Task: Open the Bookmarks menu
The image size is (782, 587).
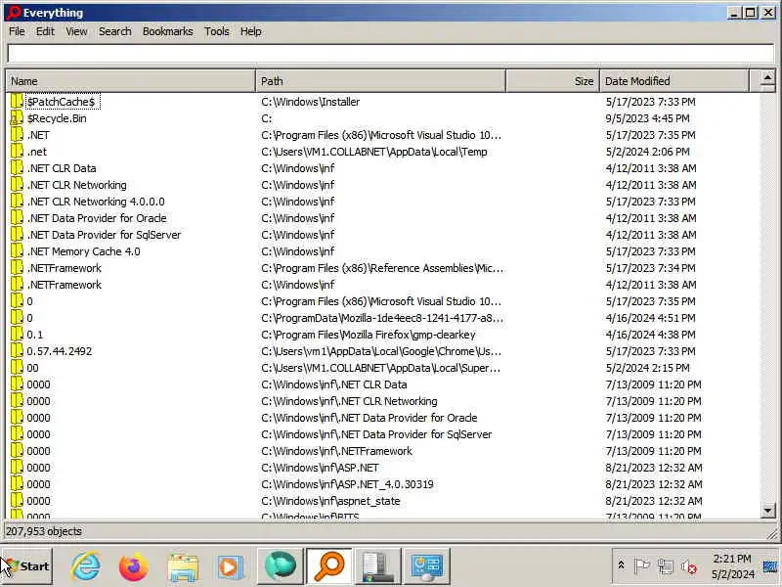Action: tap(167, 31)
